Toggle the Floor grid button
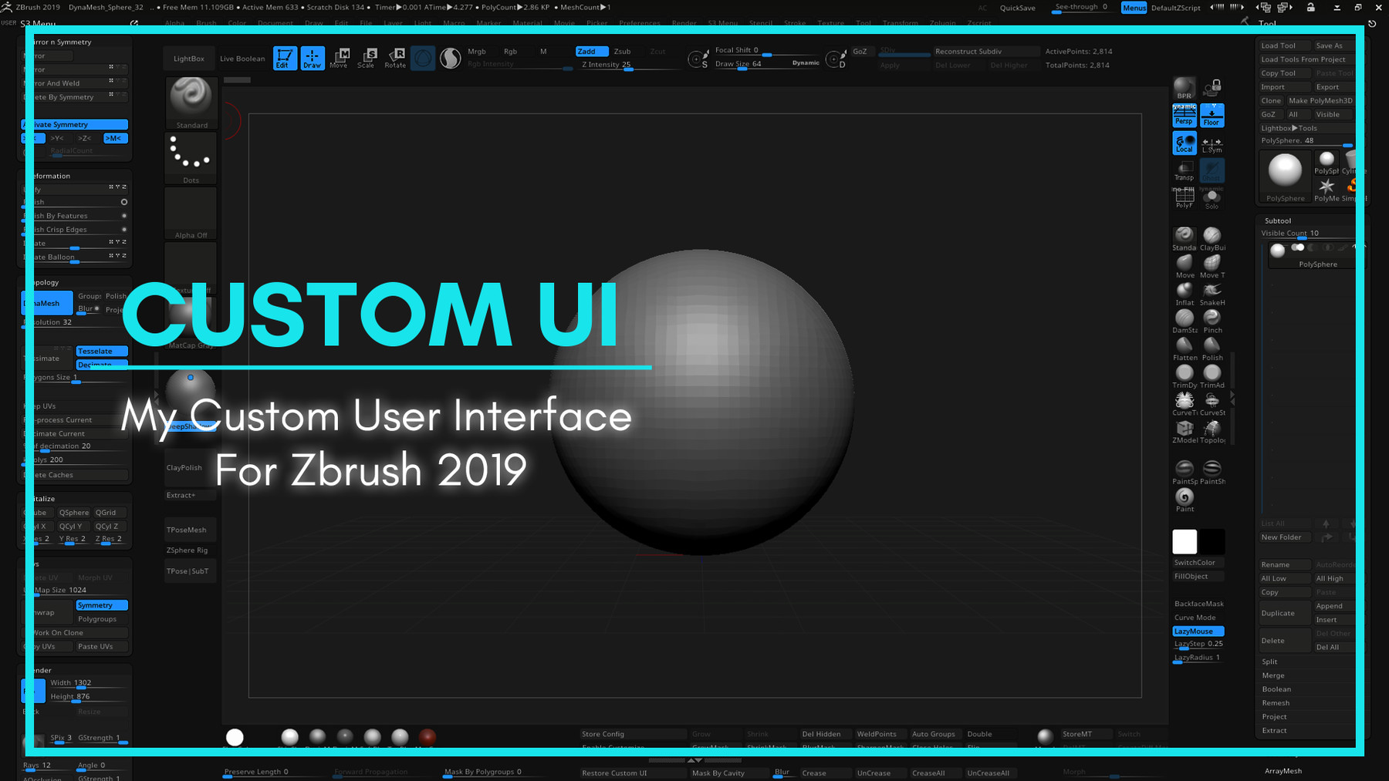This screenshot has height=781, width=1389. (x=1212, y=116)
